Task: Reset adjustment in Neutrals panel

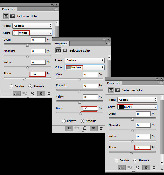Action: click(x=85, y=128)
